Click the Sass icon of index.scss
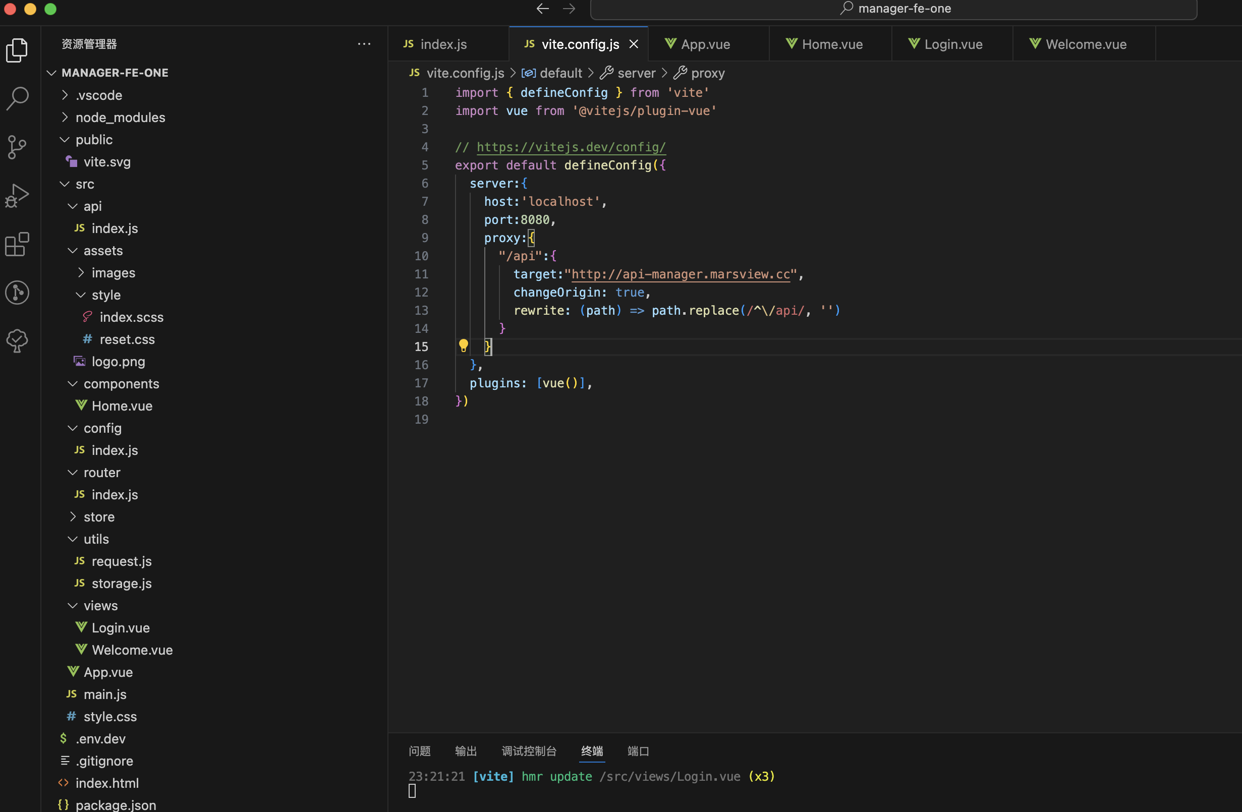Viewport: 1242px width, 812px height. point(88,317)
